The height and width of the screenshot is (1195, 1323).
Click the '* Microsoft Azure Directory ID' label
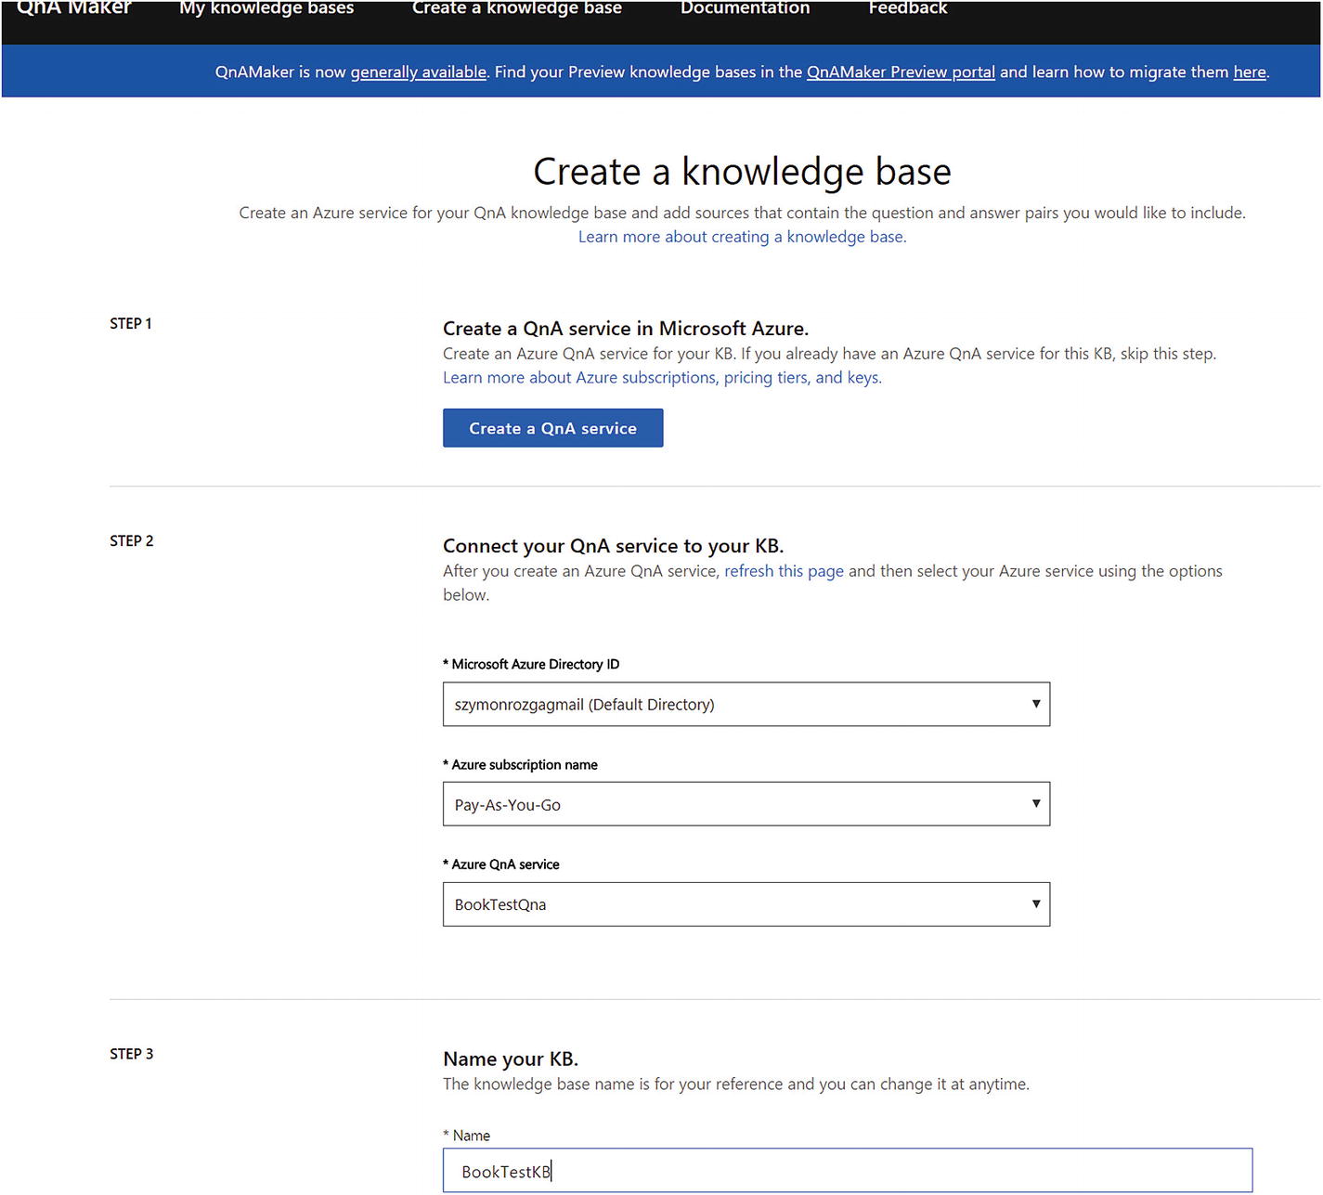[531, 664]
